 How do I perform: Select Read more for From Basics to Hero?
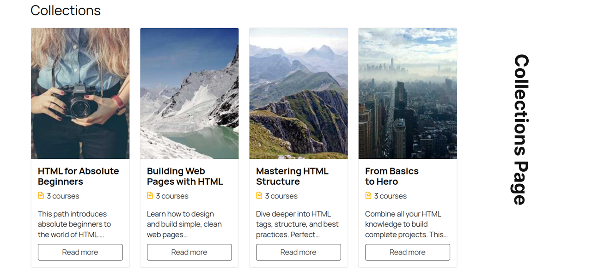pyautogui.click(x=407, y=252)
